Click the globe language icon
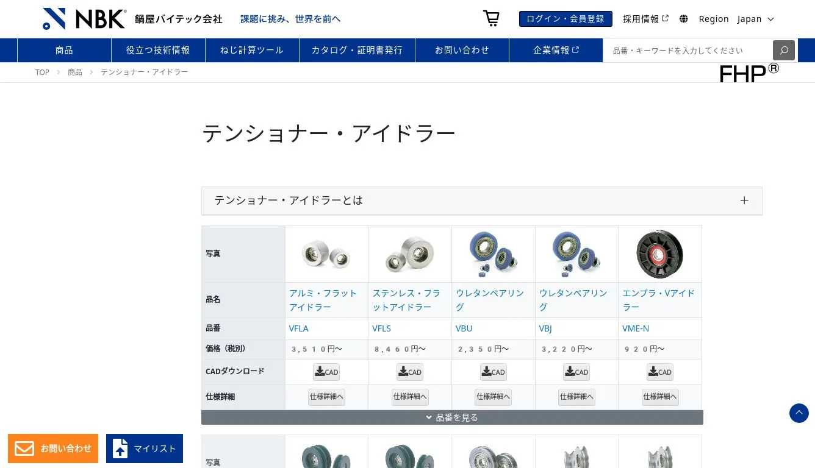The width and height of the screenshot is (815, 468). point(684,19)
